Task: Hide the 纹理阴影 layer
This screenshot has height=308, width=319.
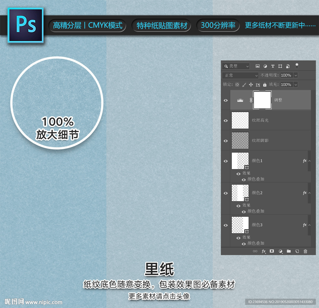Action: point(226,141)
